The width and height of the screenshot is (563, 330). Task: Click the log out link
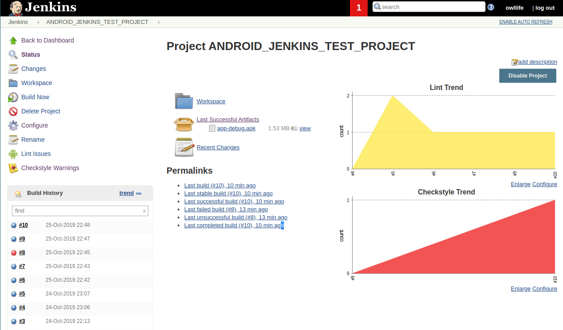[x=545, y=8]
